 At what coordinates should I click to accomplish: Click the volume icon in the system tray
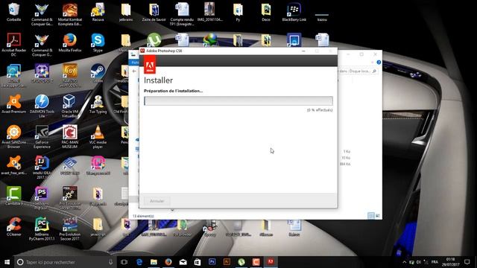click(x=418, y=262)
